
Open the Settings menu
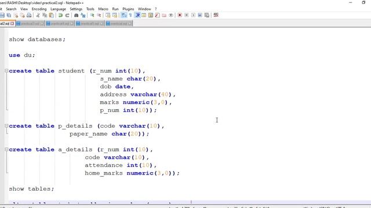click(76, 9)
